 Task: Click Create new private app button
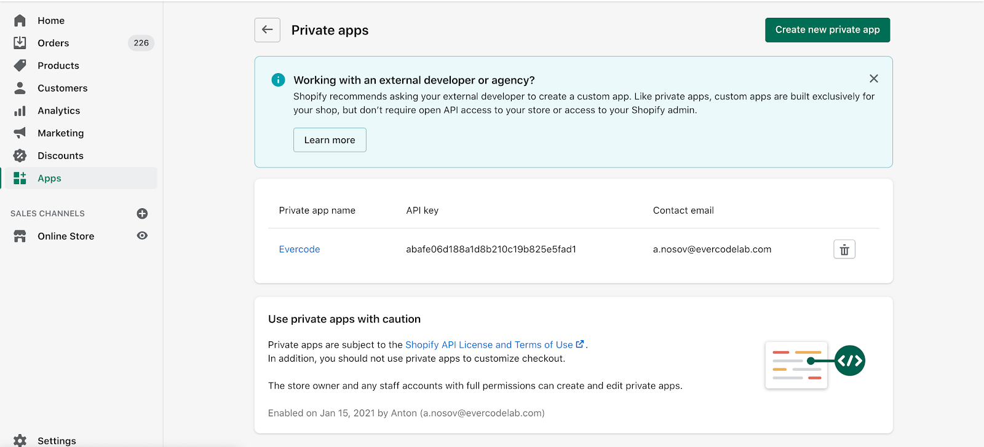(827, 30)
